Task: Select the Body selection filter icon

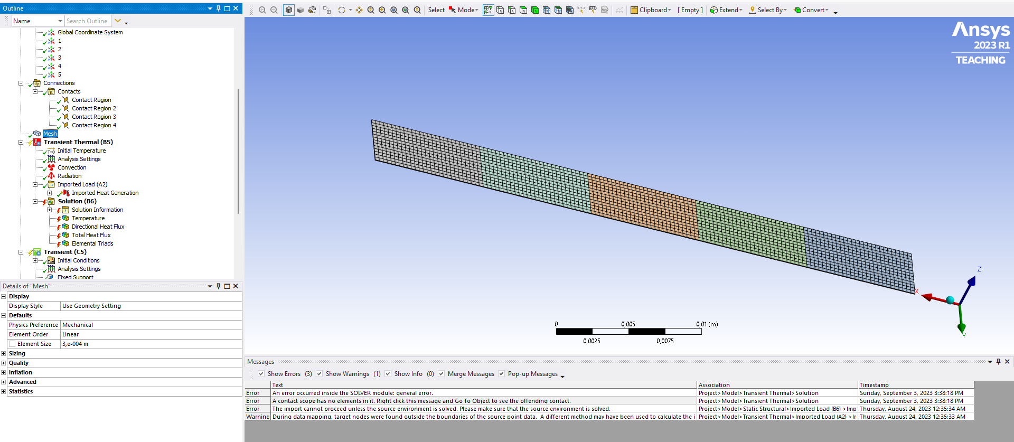Action: (x=535, y=10)
